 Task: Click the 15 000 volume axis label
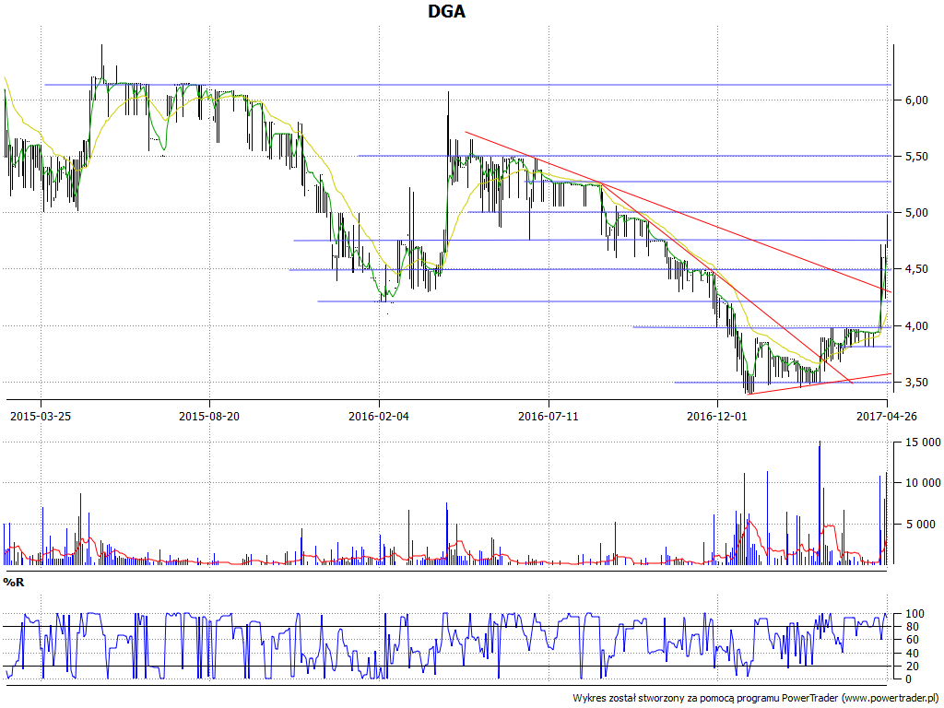(922, 442)
